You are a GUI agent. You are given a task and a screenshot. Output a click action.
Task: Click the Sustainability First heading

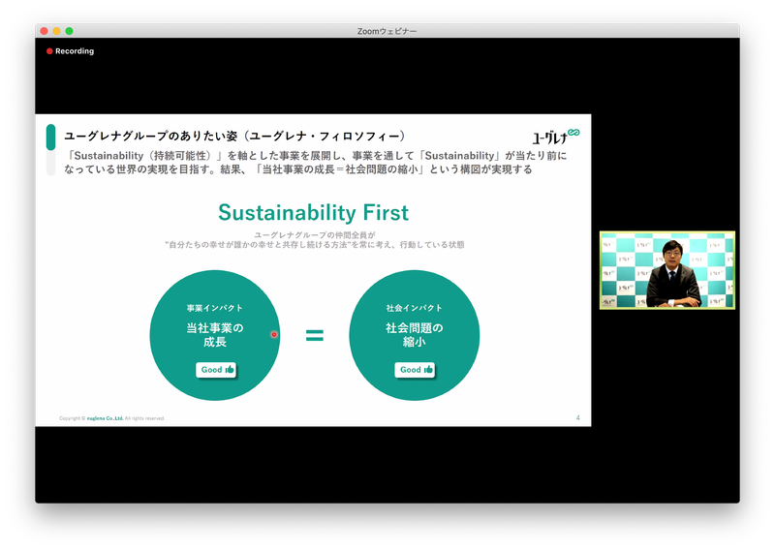313,212
